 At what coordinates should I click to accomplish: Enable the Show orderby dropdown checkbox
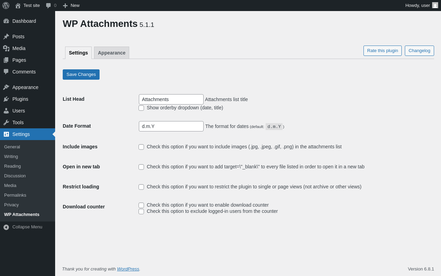[x=141, y=108]
